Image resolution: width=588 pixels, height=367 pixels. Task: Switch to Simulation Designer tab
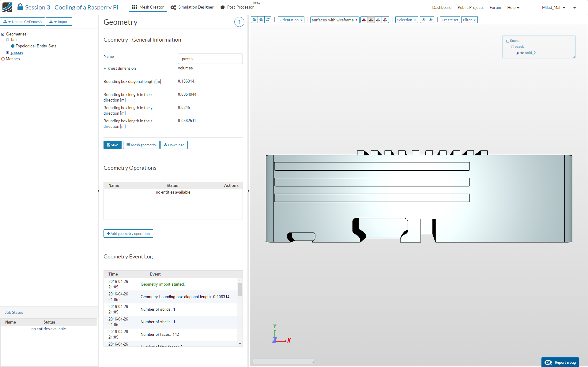[x=192, y=7]
